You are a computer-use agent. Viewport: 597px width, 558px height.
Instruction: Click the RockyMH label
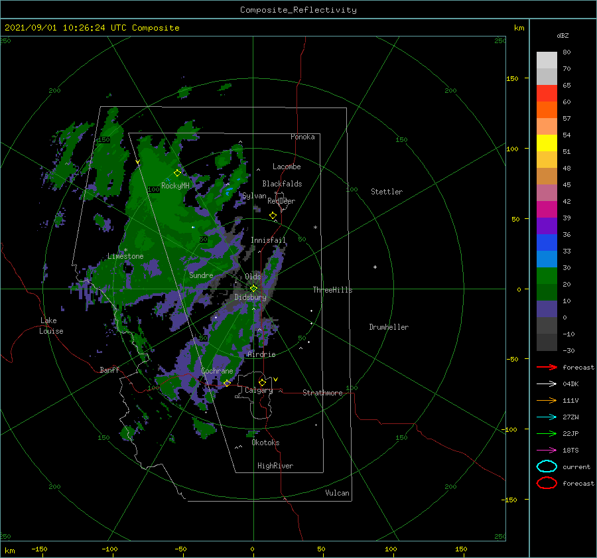[175, 186]
